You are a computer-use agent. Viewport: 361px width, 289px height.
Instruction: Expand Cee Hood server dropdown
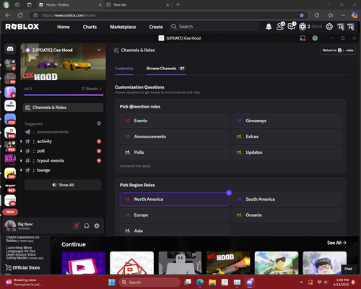pyautogui.click(x=99, y=50)
